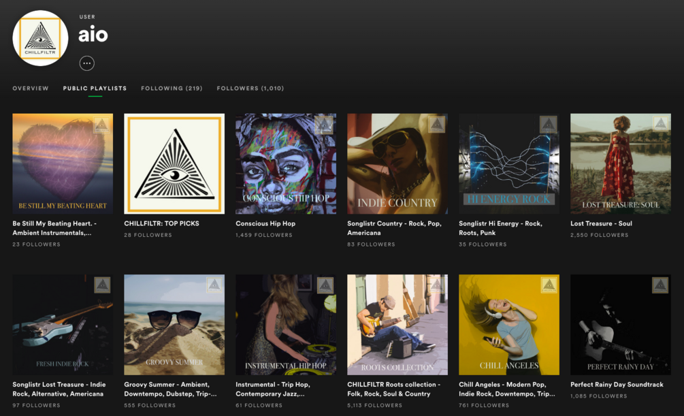Open Indie Country playlist cover
Image resolution: width=684 pixels, height=416 pixels.
(397, 163)
